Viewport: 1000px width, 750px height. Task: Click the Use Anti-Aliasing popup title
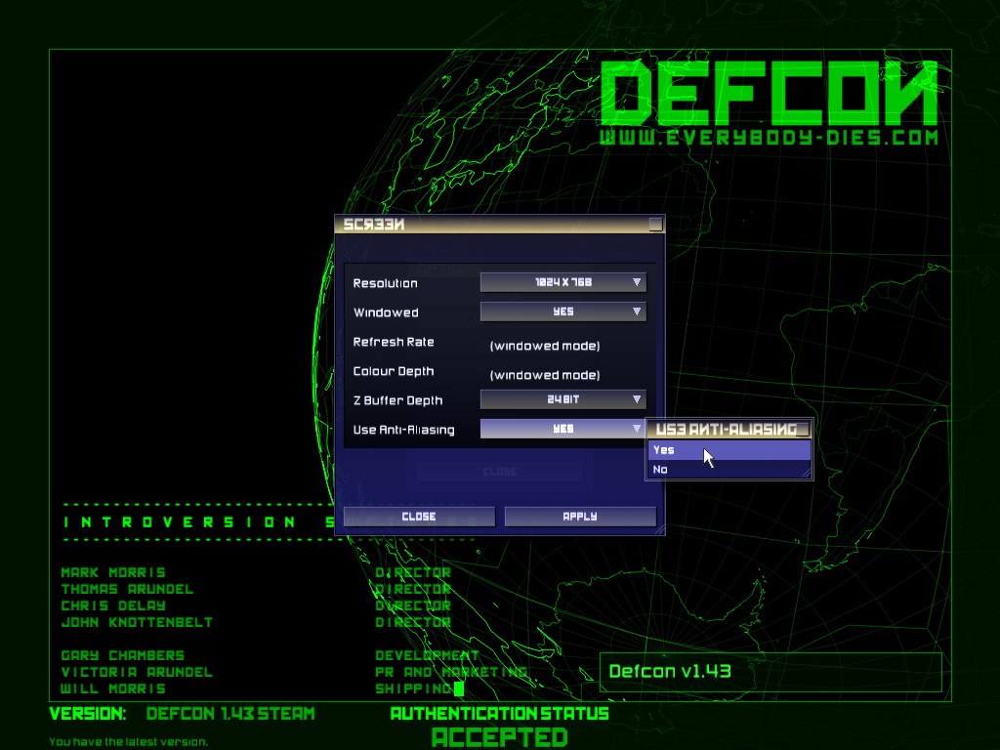coord(726,430)
